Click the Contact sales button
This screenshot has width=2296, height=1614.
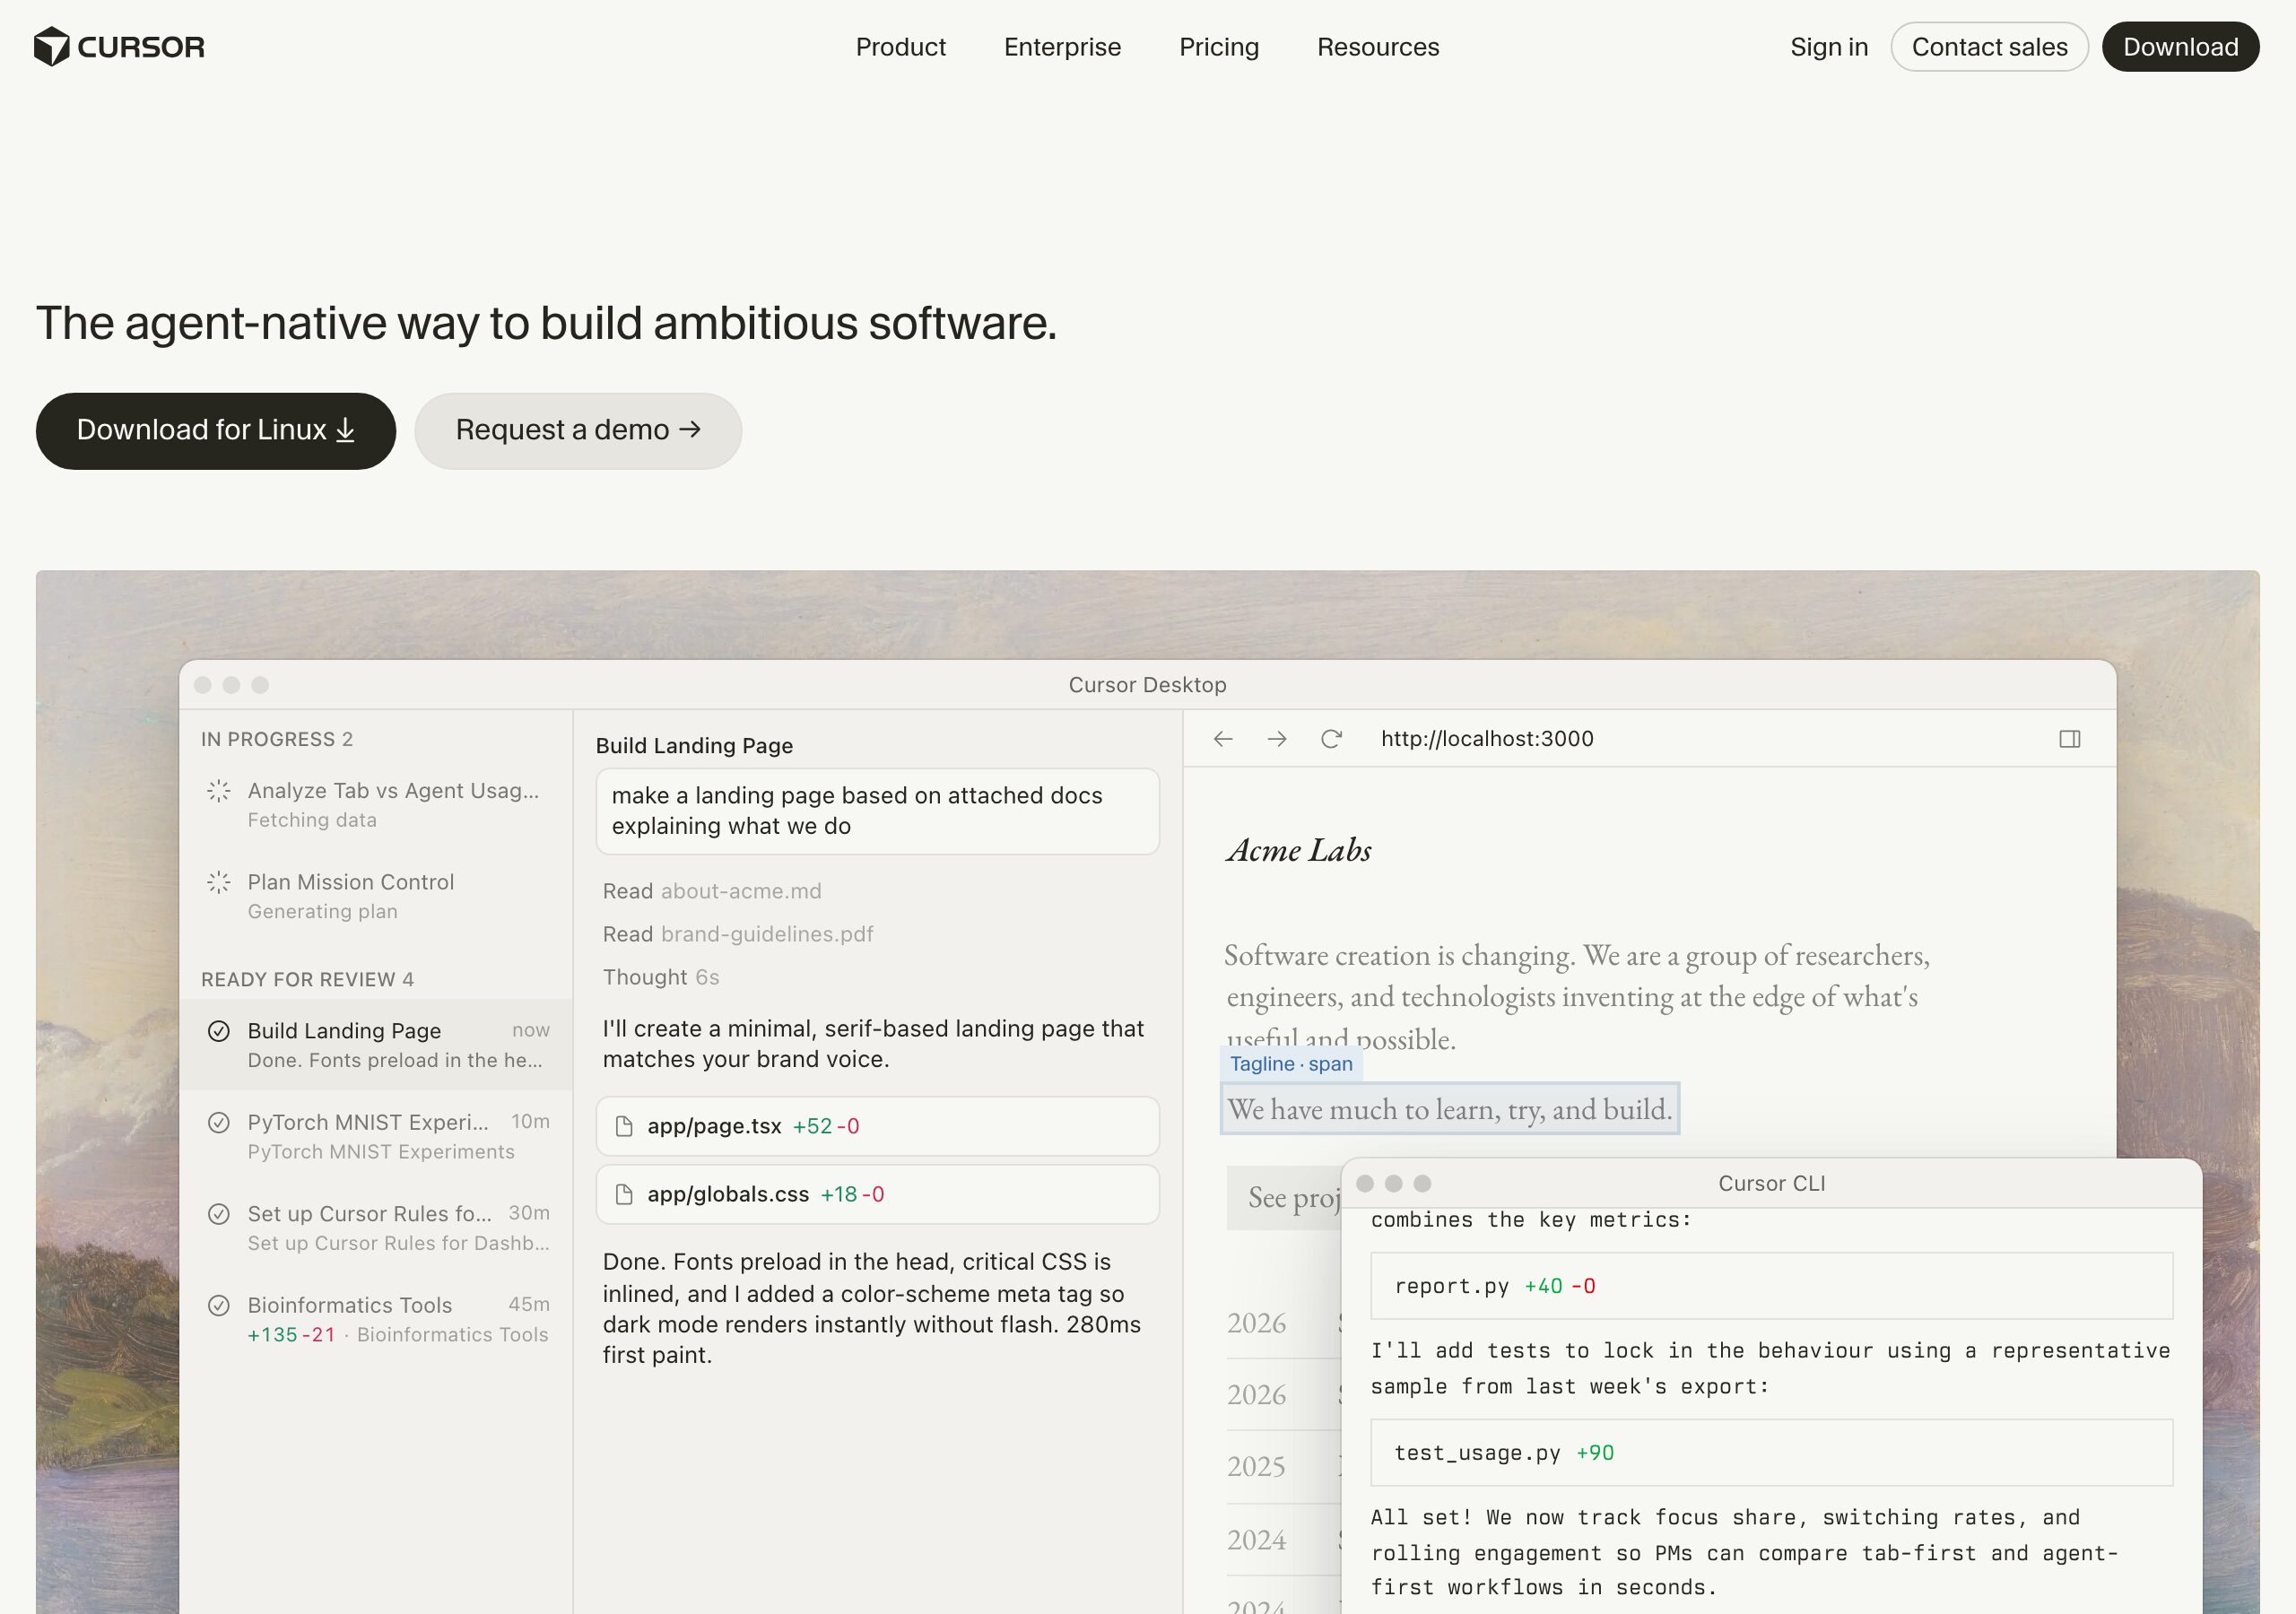1989,47
